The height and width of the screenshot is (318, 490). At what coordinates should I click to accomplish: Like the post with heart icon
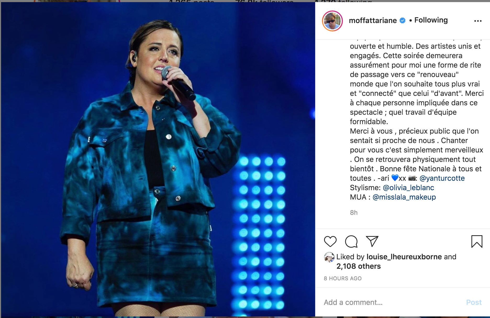tap(330, 241)
